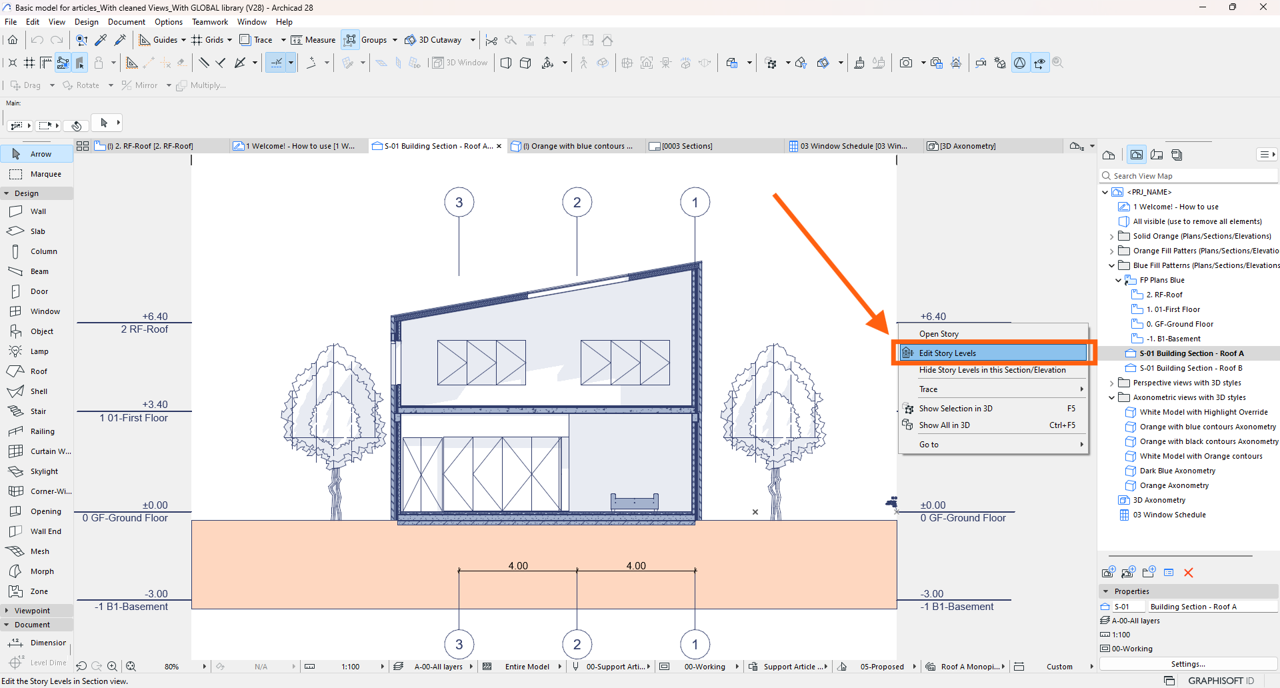Screen dimensions: 1280x688
Task: Select the Door tool
Action: [37, 291]
